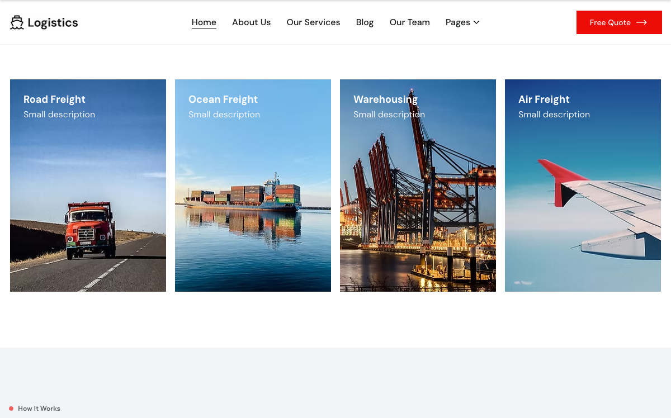Open the Ocean Freight card heading

pyautogui.click(x=223, y=99)
